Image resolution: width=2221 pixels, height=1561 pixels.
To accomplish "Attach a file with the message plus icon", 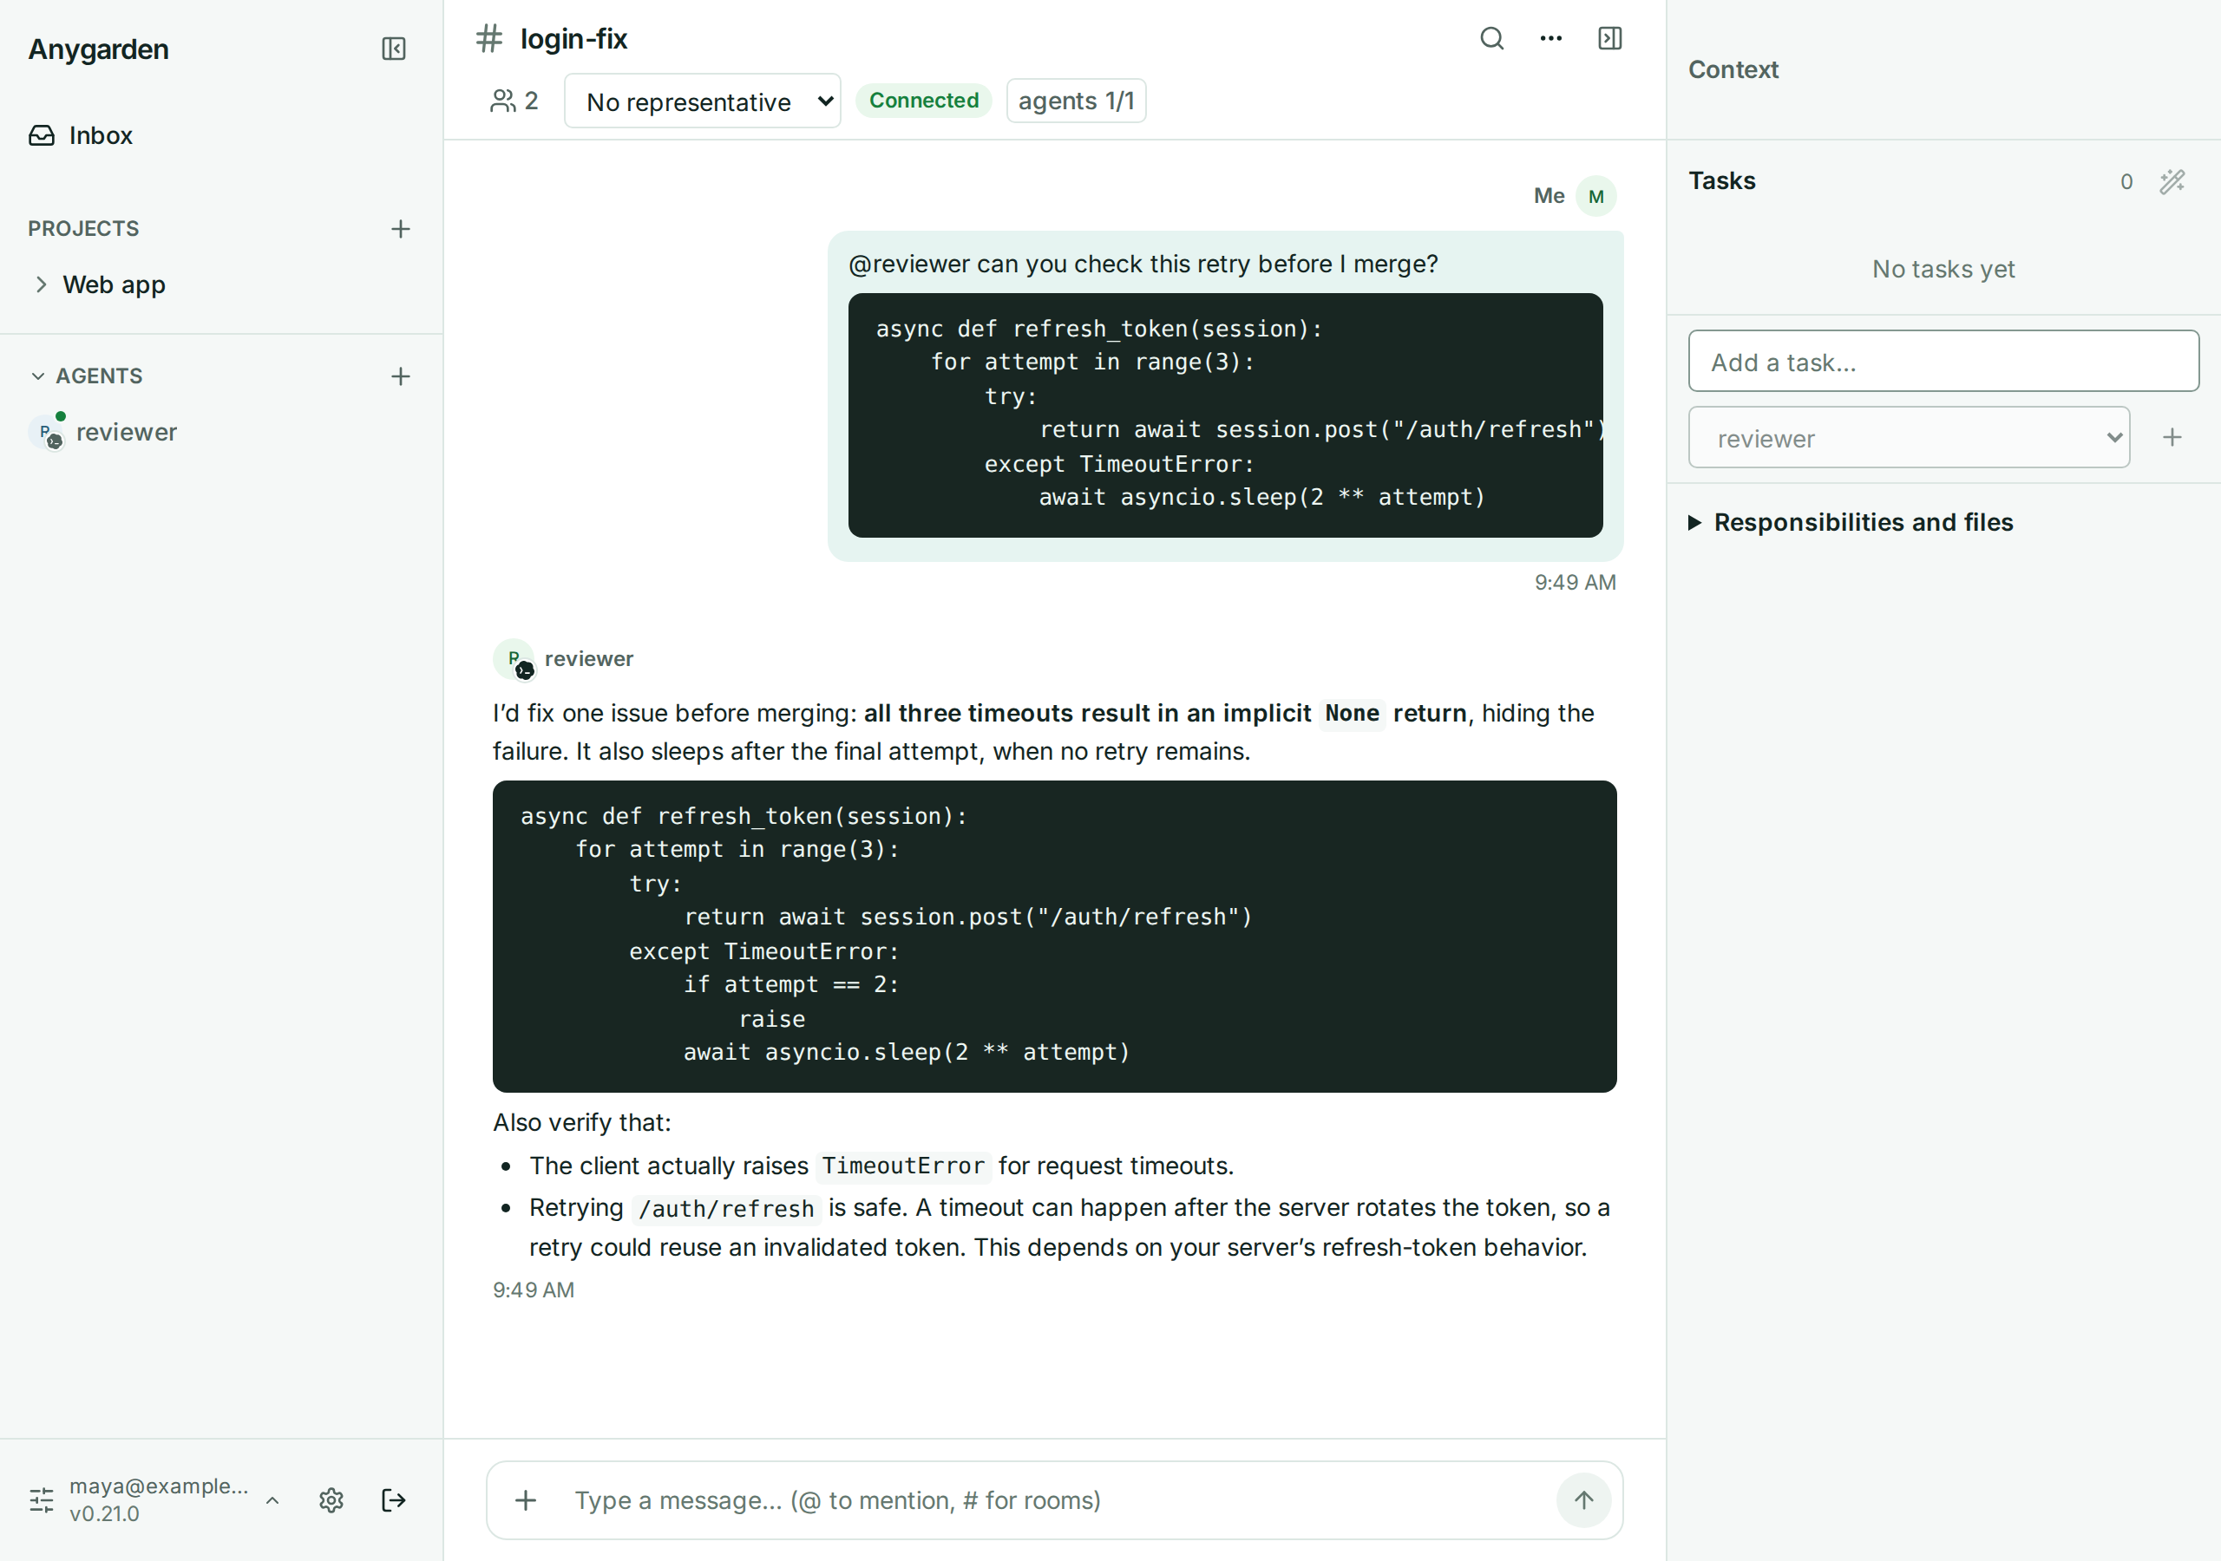I will point(525,1499).
